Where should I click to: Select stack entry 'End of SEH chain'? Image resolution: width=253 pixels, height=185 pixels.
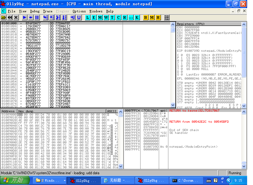(x=183, y=130)
